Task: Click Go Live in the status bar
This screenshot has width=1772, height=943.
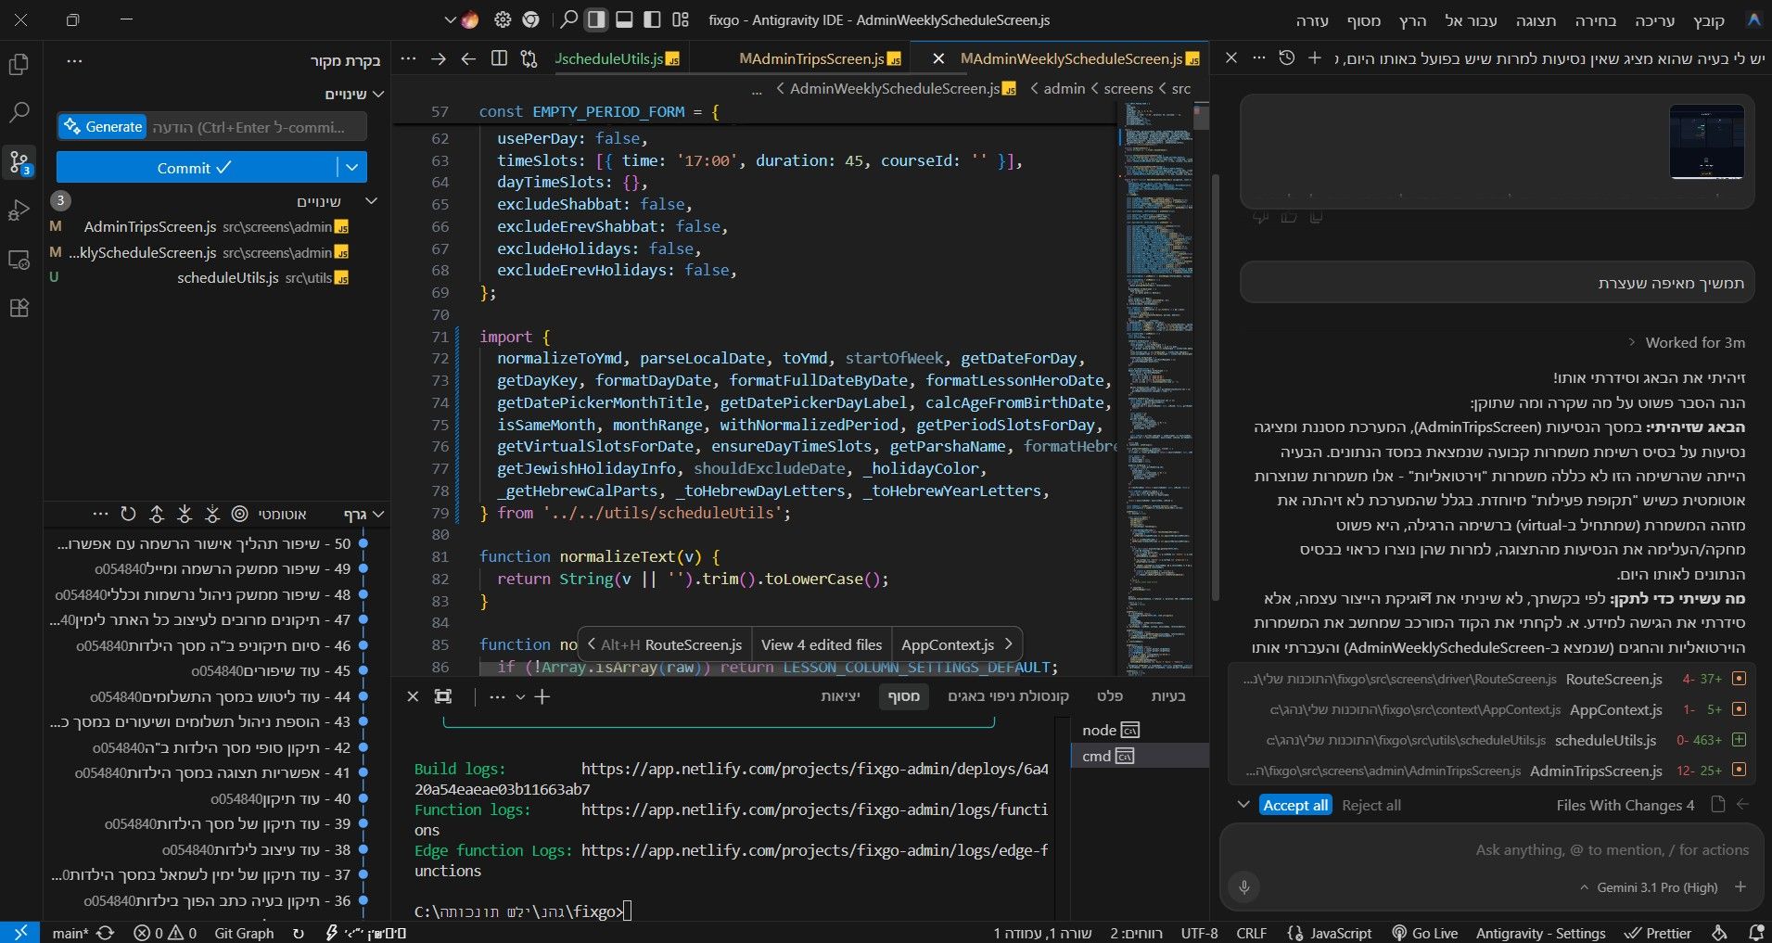Action: point(1425,933)
